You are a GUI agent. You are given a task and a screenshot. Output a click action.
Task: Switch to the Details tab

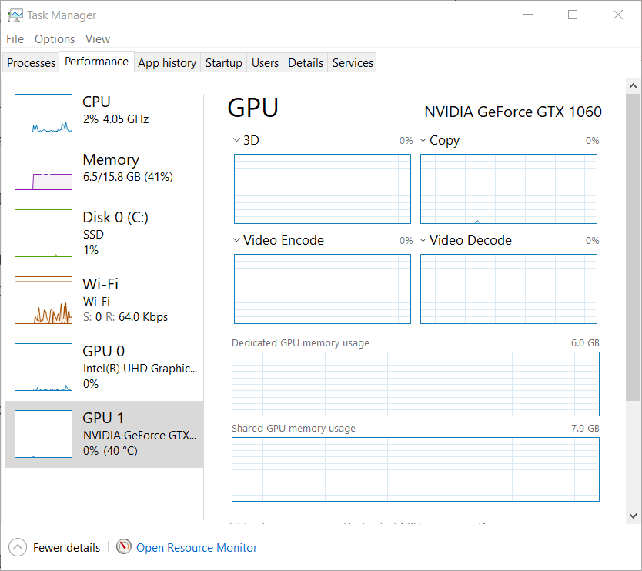tap(306, 62)
